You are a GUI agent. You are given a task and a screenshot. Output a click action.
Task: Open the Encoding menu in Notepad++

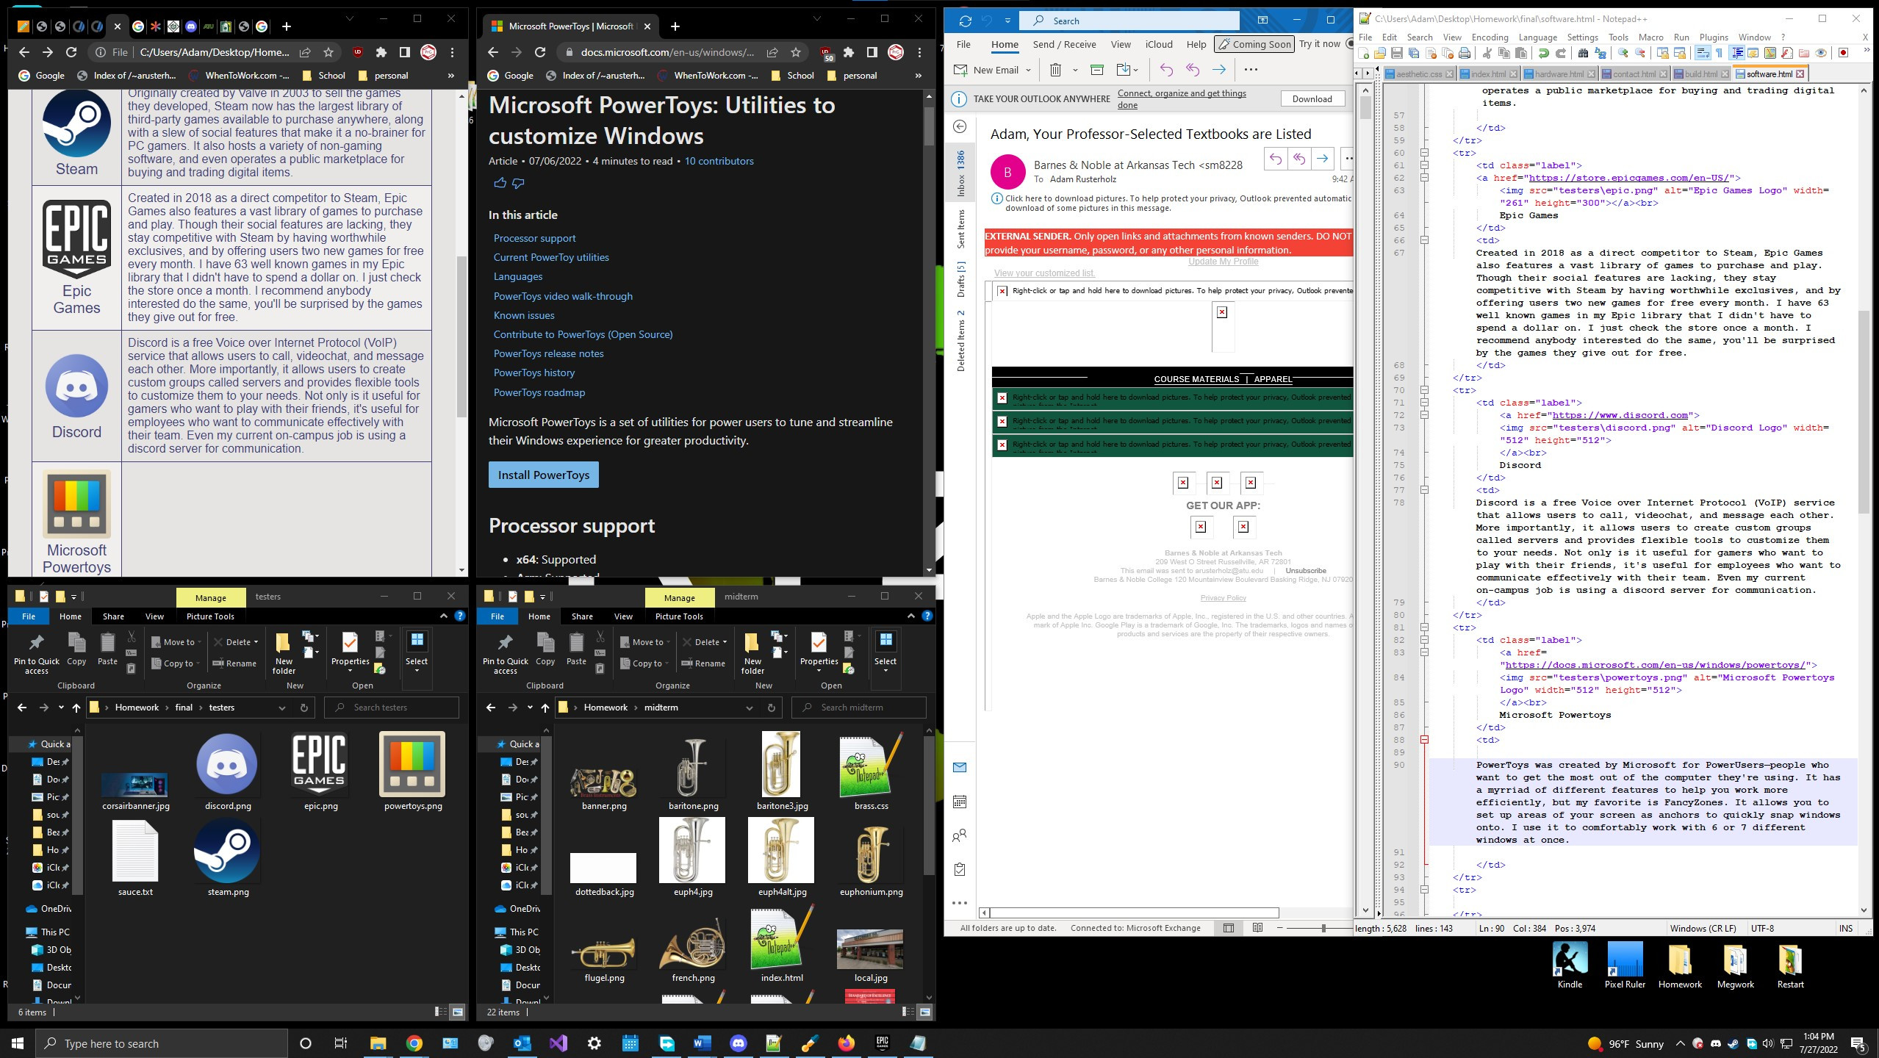click(x=1490, y=37)
